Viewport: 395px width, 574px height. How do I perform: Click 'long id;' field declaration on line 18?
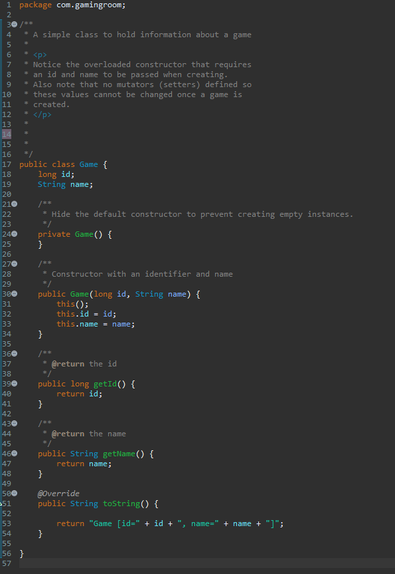pos(56,174)
